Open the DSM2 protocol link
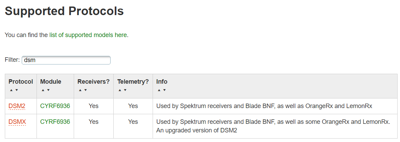Image resolution: width=400 pixels, height=142 pixels. [17, 106]
